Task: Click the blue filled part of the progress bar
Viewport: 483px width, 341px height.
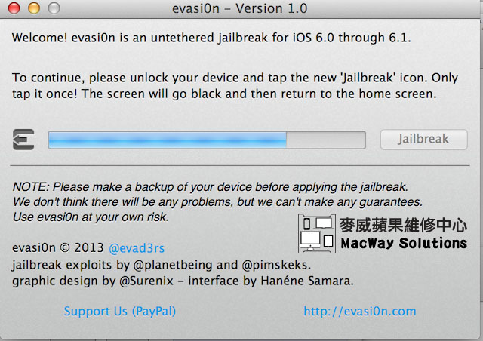Action: [168, 140]
